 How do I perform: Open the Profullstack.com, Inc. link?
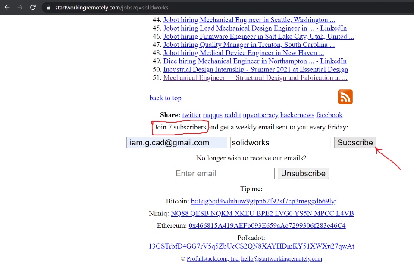pyautogui.click(x=213, y=258)
